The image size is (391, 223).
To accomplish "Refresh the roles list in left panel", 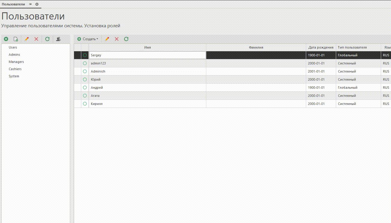I will point(47,39).
